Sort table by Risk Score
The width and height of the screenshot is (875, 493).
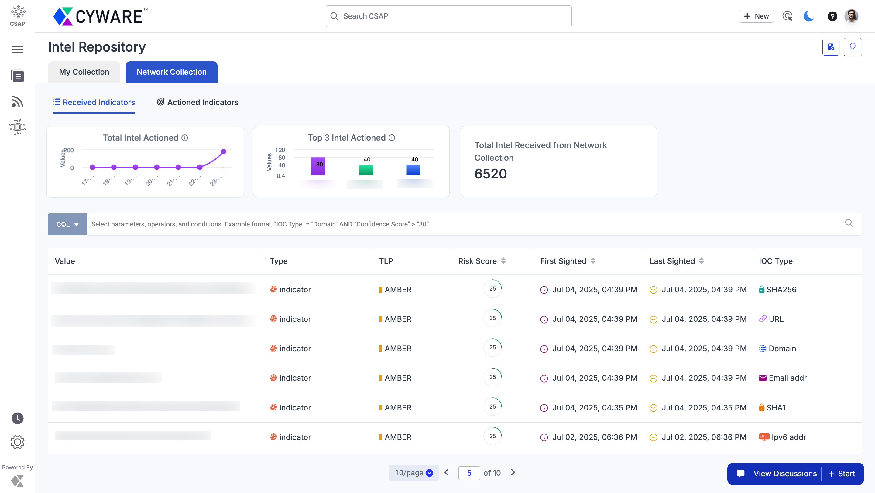point(503,261)
